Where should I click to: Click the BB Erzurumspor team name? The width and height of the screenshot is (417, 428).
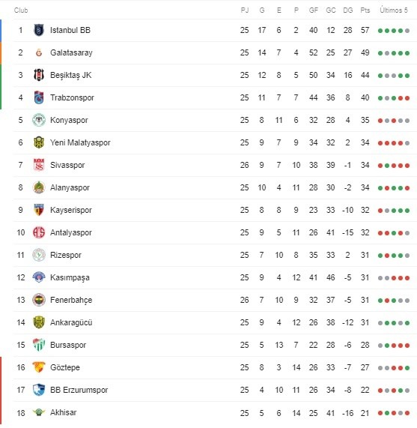[x=79, y=390]
